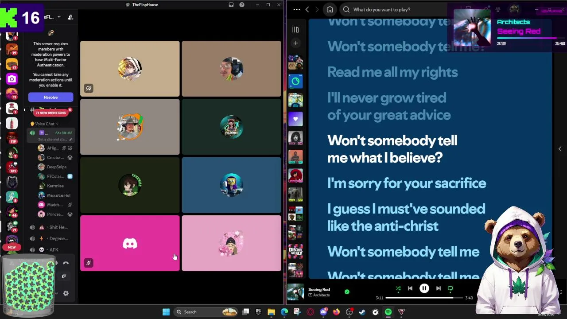
Task: Go back in Spotify navigation
Action: pyautogui.click(x=307, y=9)
